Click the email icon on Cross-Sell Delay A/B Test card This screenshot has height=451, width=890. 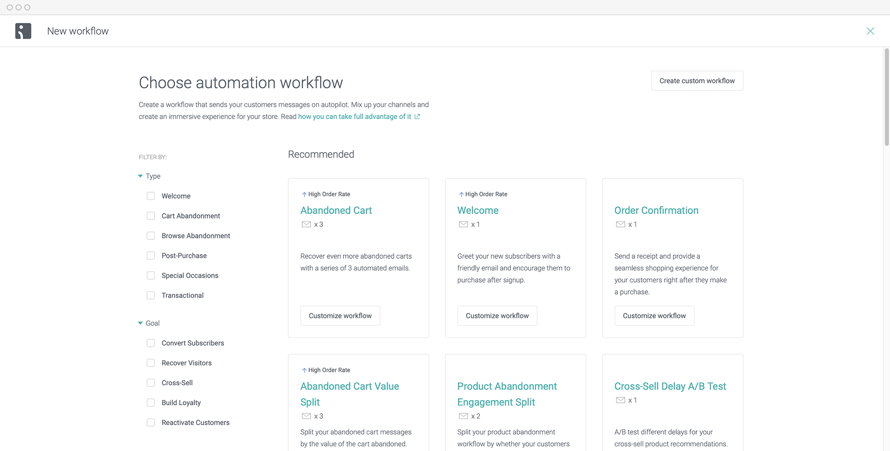(x=620, y=401)
